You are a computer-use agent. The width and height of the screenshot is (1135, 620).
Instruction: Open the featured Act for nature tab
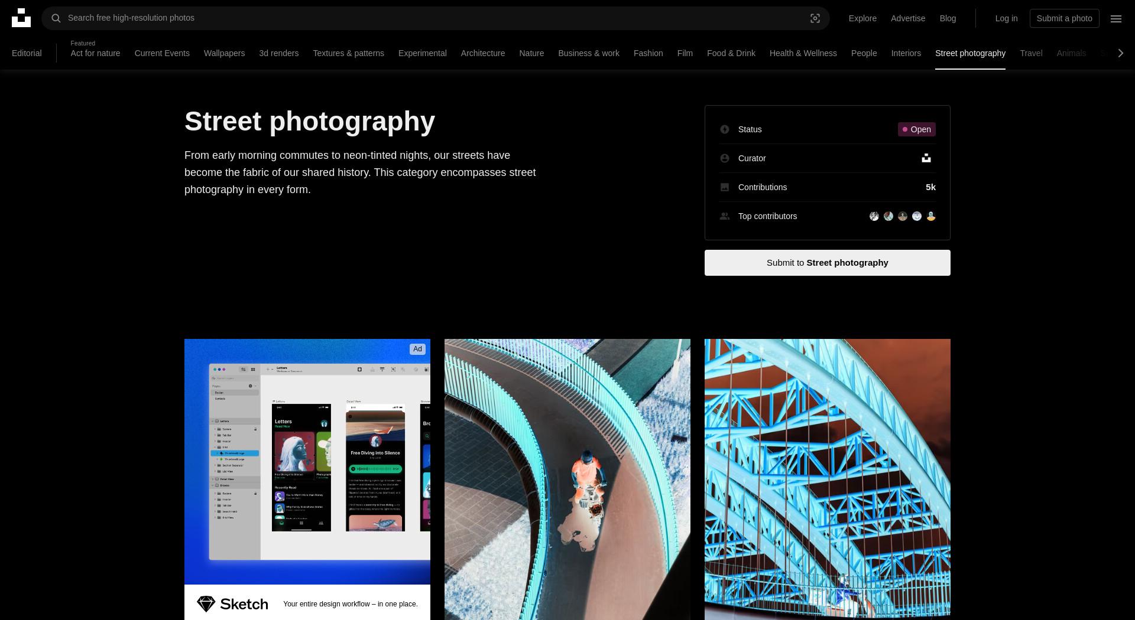[x=95, y=53]
